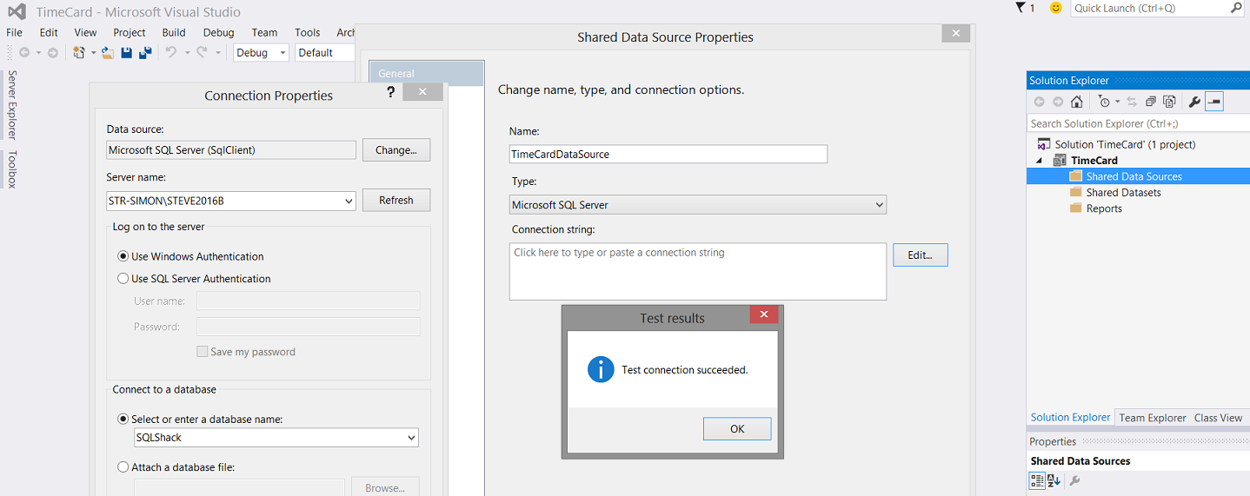The width and height of the screenshot is (1250, 496).
Task: Select Use Windows Authentication radio button
Action: [x=123, y=256]
